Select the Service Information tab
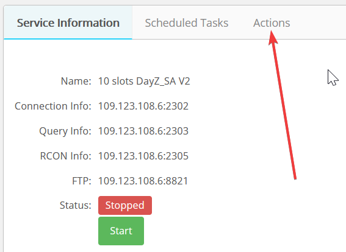The width and height of the screenshot is (346, 252). (68, 23)
